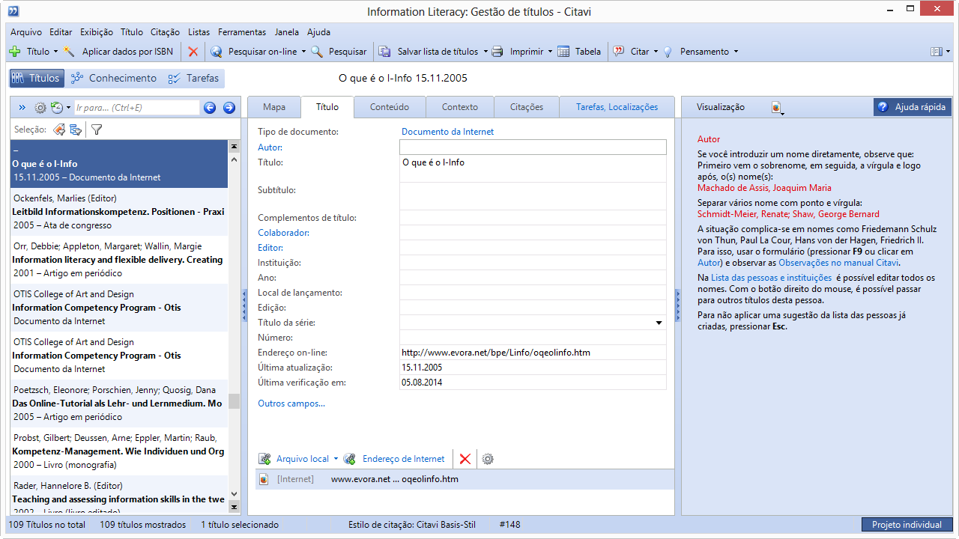Open the Exibição menu
Viewport: 959px width, 539px height.
(96, 32)
